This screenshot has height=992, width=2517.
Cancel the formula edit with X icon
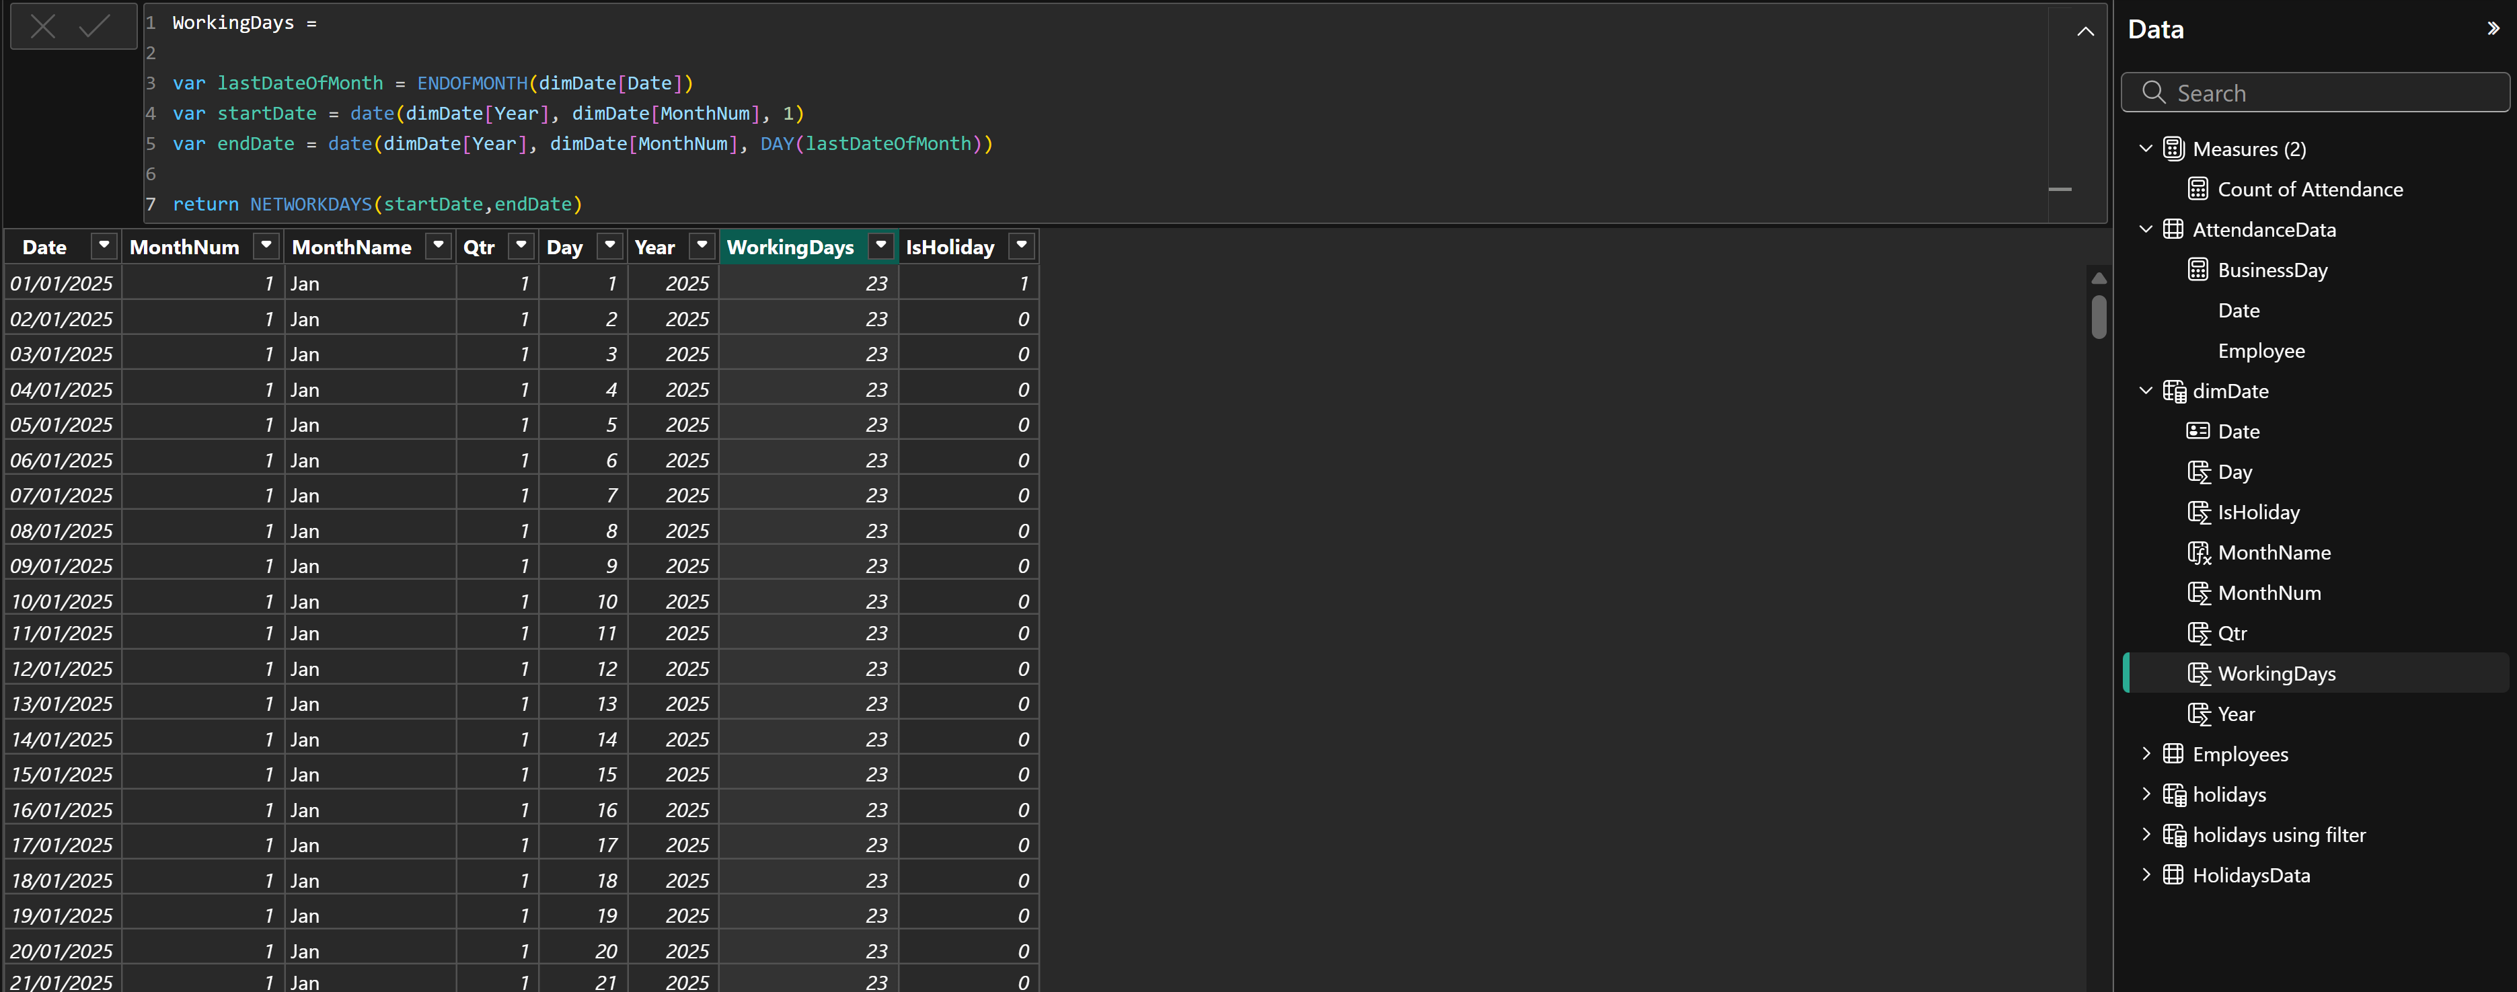pos(43,26)
